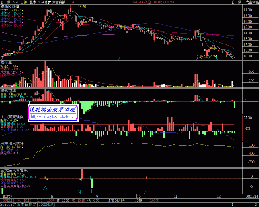Click the 25.00 axis label of 主力買賣強度
This screenshot has height=207, width=259.
248,118
